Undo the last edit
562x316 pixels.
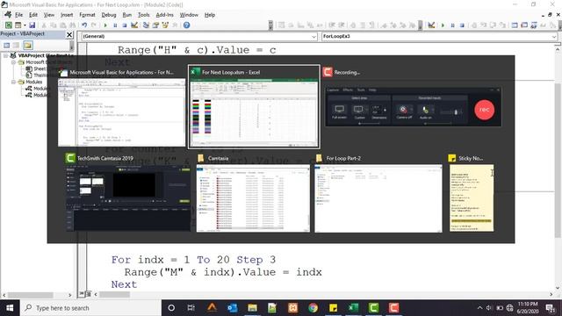[x=84, y=25]
